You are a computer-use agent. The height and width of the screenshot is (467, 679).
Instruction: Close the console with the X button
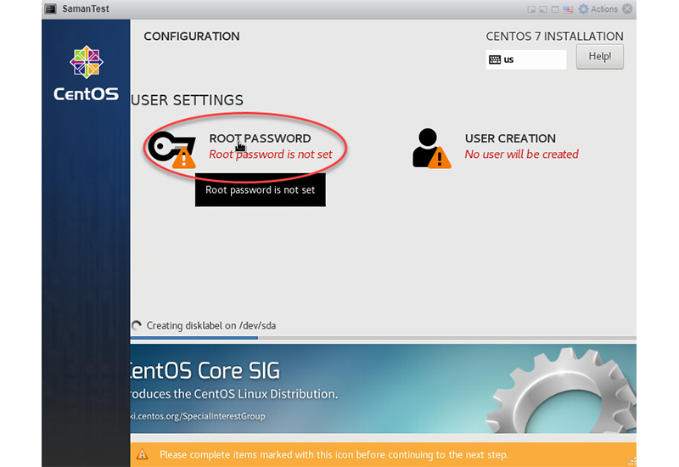pos(627,9)
